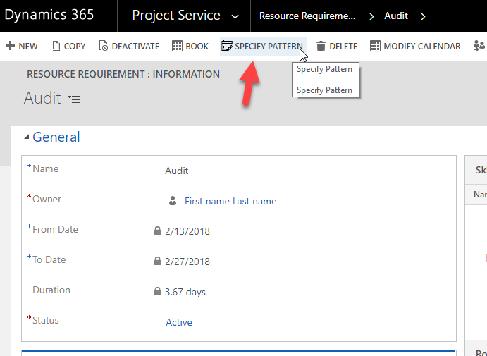Click the To Date field 2/27/2018
This screenshot has width=487, height=356.
pos(187,262)
